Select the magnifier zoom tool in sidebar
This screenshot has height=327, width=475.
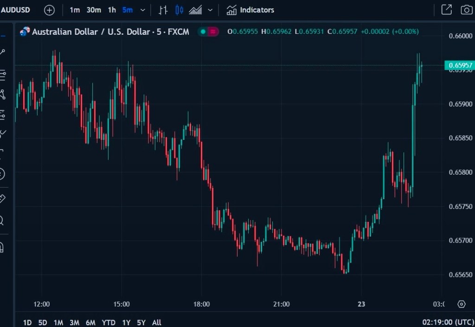point(2,220)
